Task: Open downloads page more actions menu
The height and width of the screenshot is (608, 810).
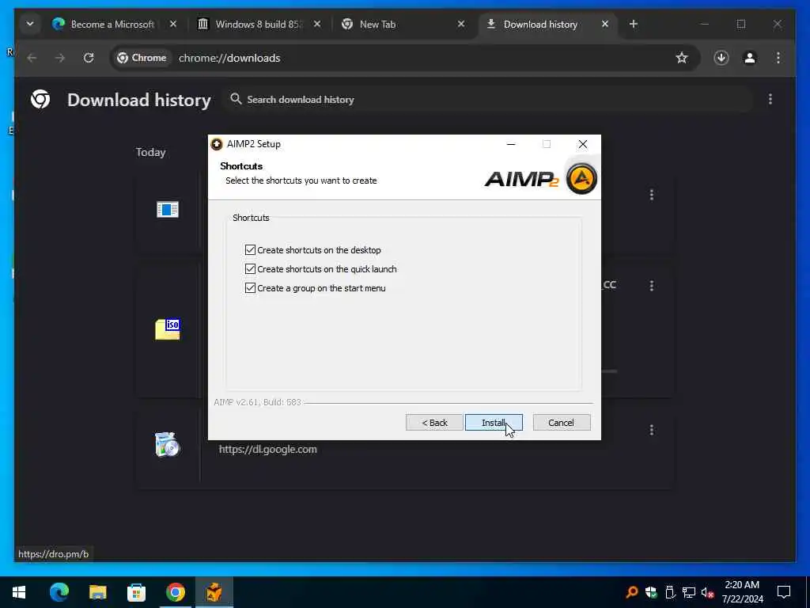Action: [x=770, y=99]
